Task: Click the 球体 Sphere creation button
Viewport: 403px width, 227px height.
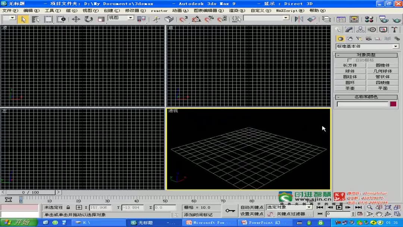Action: (x=350, y=71)
